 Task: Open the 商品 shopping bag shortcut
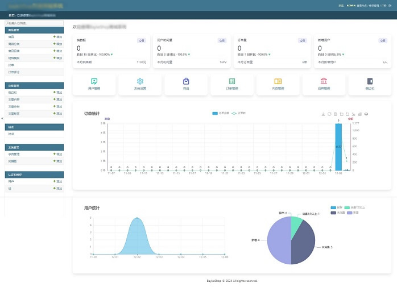click(x=186, y=84)
